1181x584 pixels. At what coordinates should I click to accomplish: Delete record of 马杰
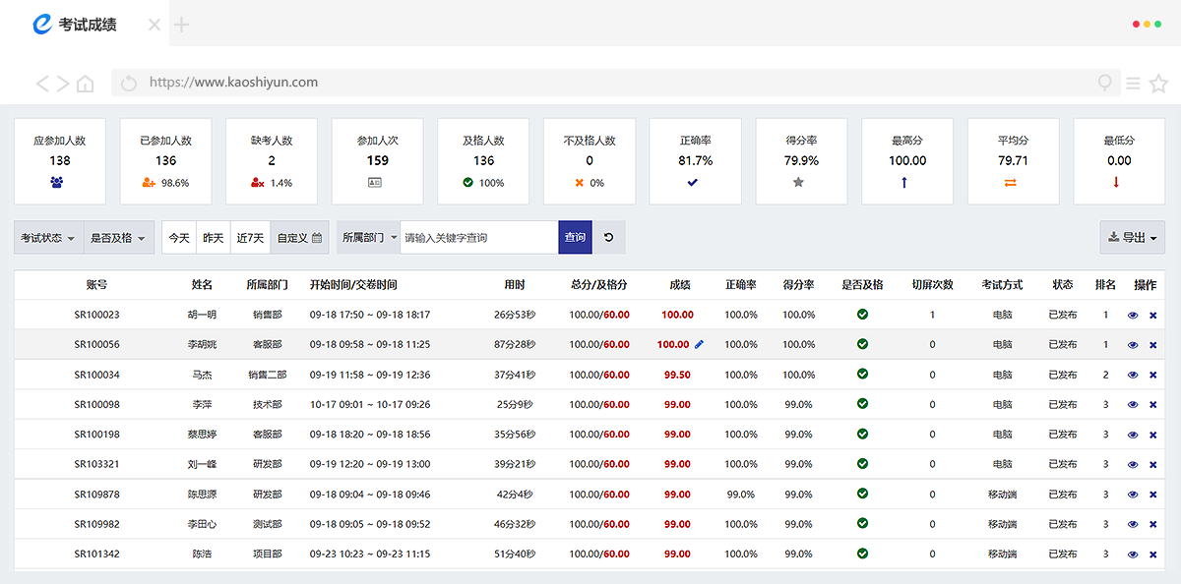[1153, 376]
